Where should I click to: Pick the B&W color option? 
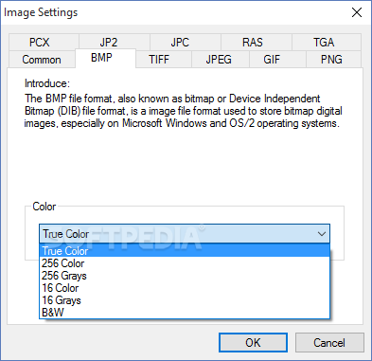click(x=185, y=313)
